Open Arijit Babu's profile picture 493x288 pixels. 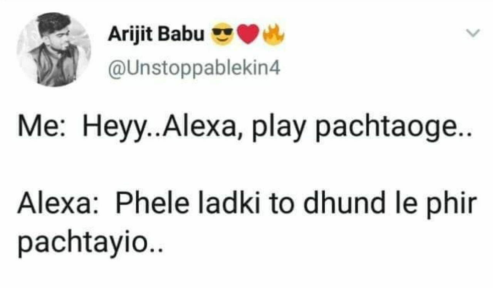(54, 49)
